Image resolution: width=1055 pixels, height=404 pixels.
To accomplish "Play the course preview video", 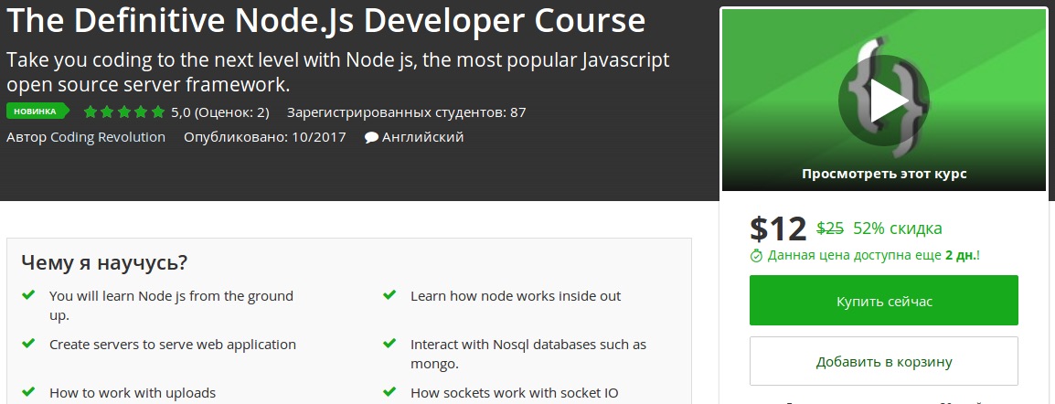I will tap(883, 101).
